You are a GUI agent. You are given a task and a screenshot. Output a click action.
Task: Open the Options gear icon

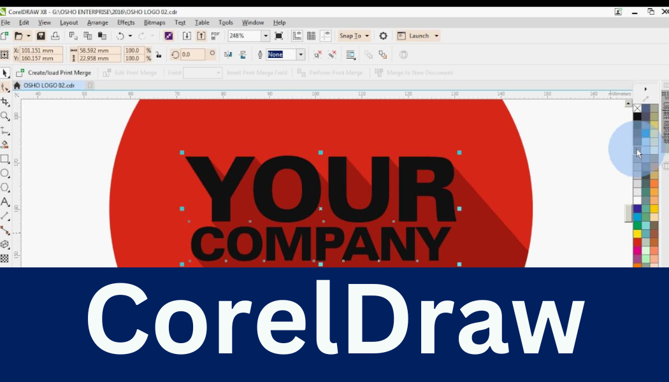pyautogui.click(x=383, y=36)
